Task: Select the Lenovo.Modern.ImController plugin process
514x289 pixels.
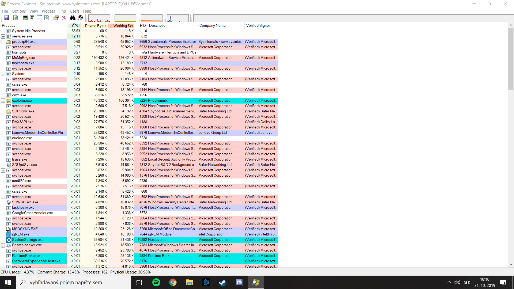Action: pos(139,133)
